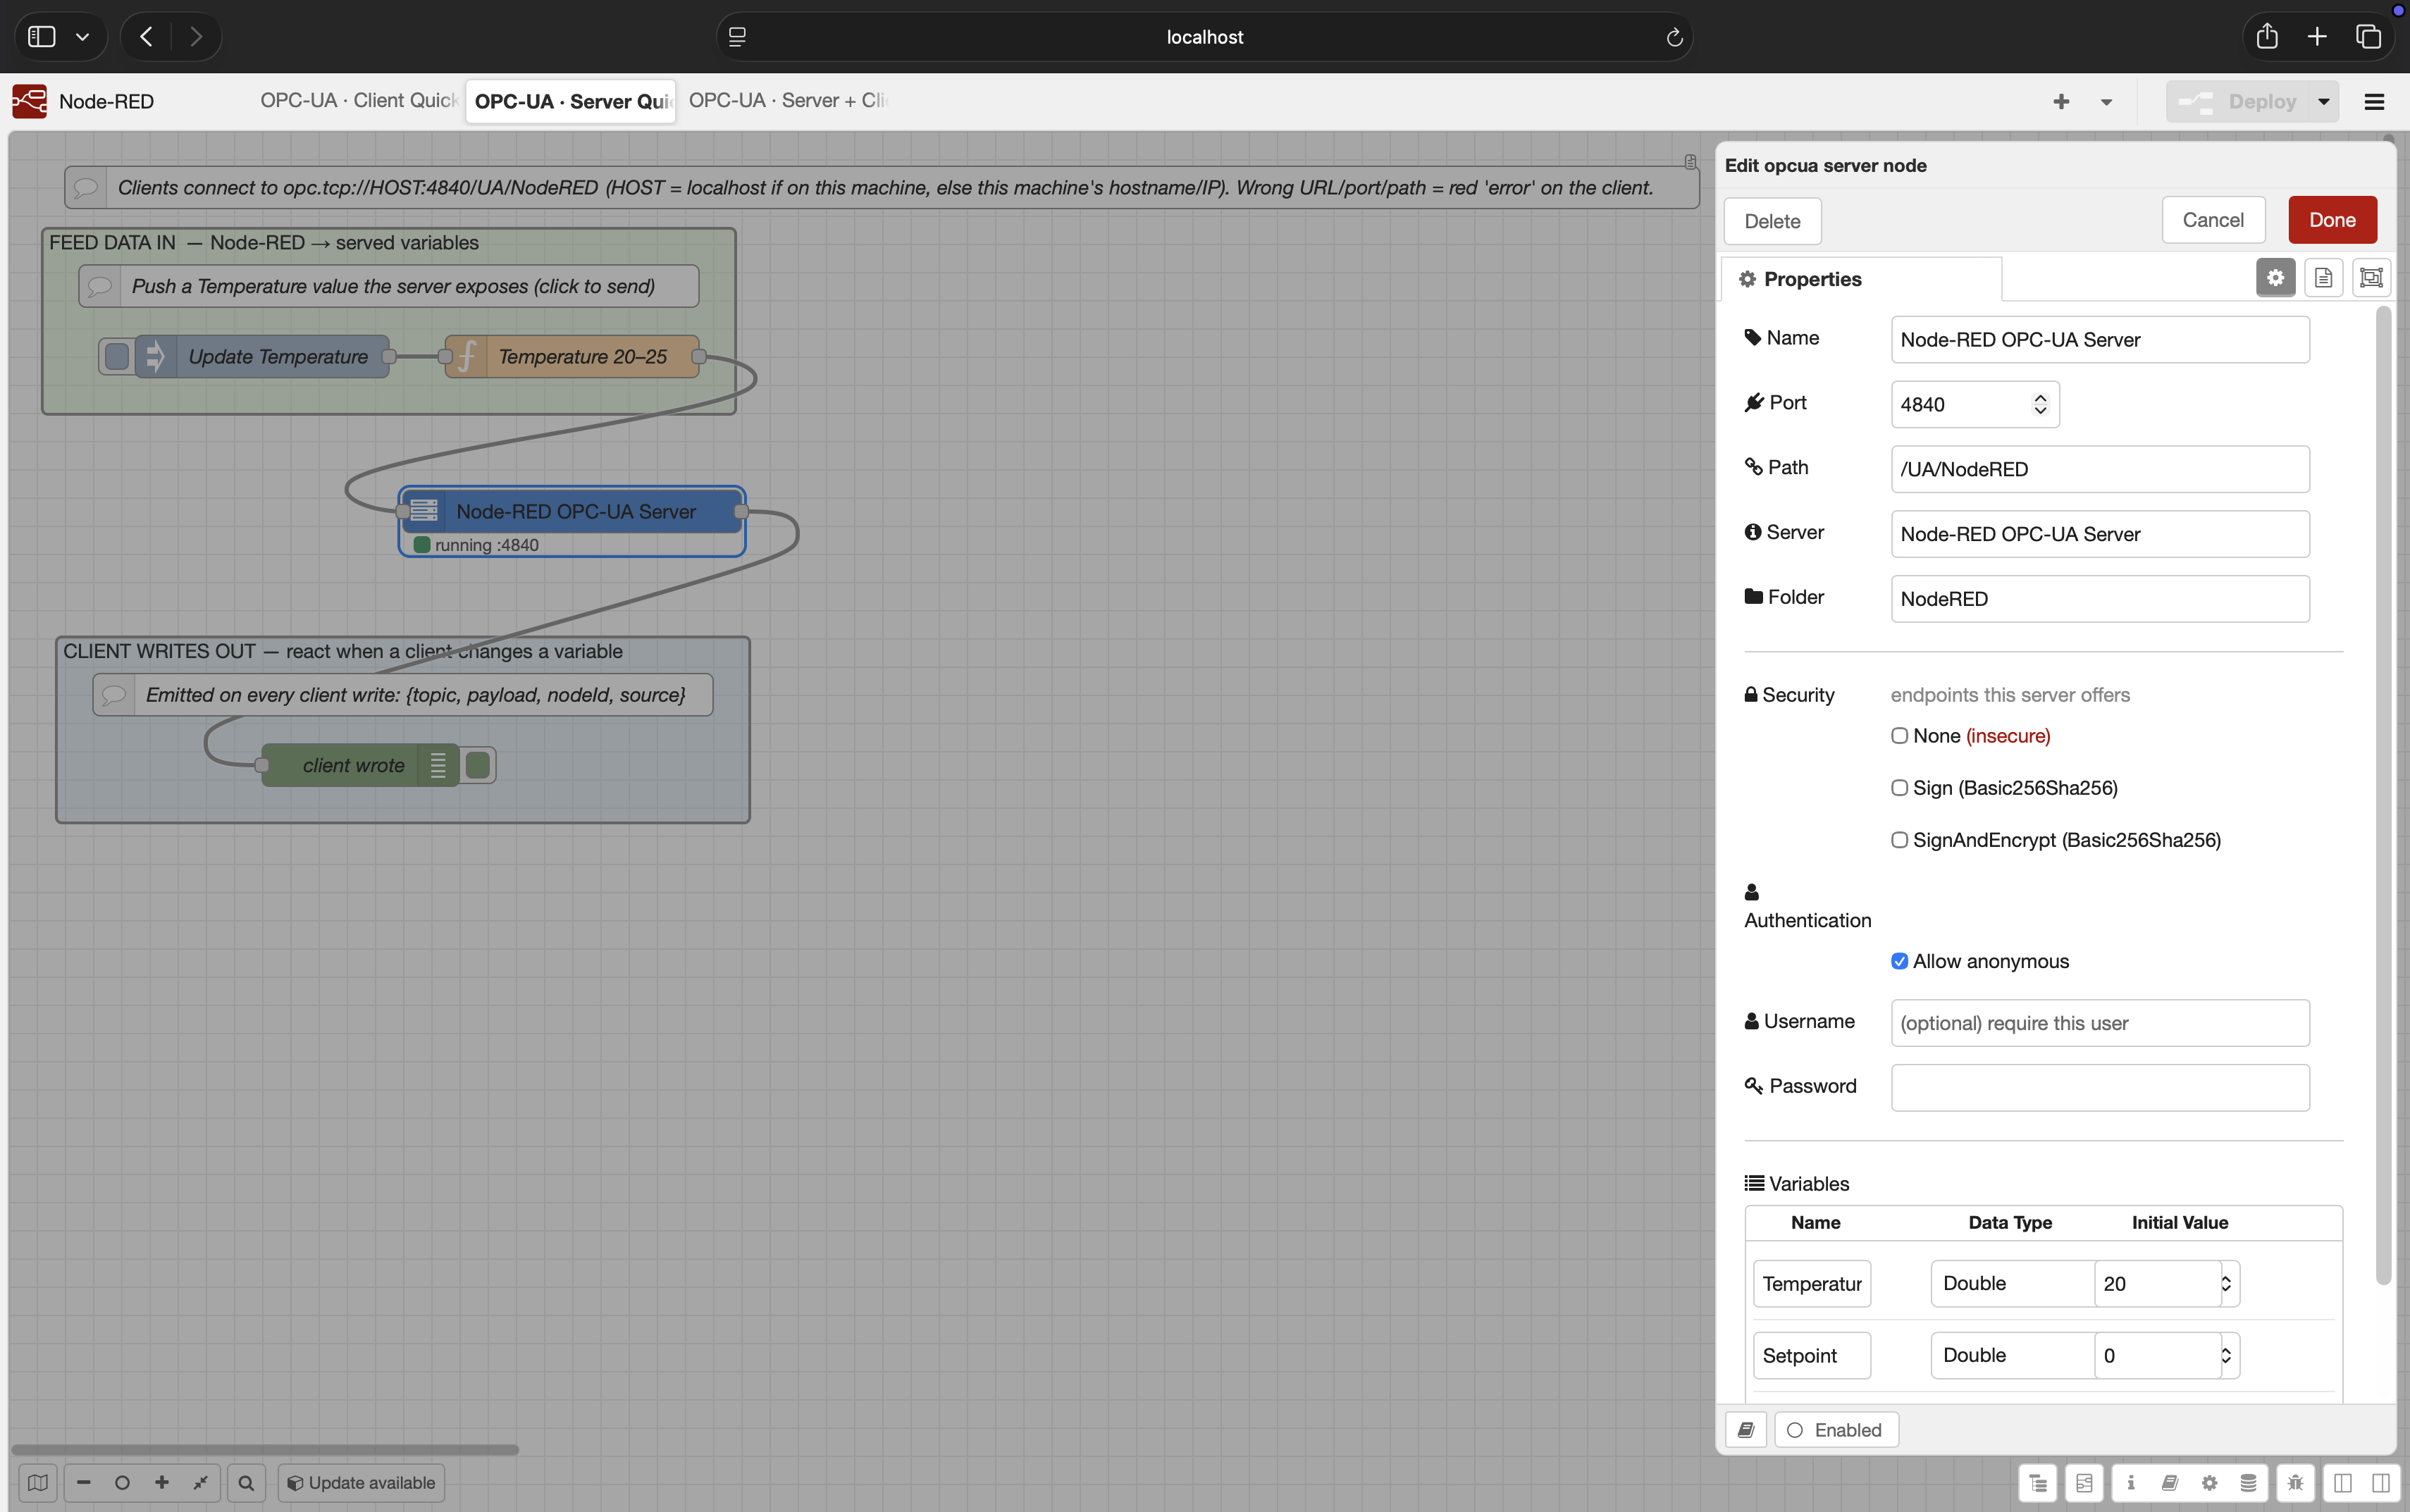
Task: Reset canvas zoom with circle icon
Action: [122, 1483]
